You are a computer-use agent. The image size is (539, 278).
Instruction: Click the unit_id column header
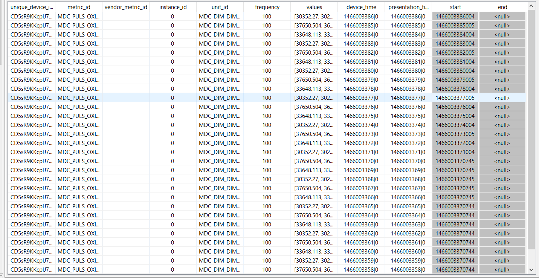tap(220, 7)
